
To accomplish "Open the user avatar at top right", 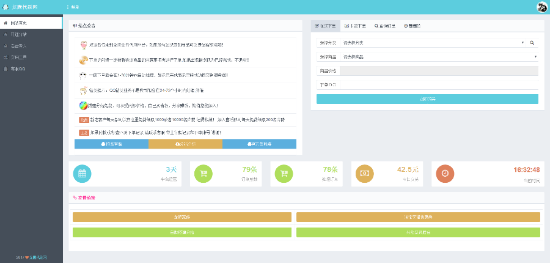I will pos(542,7).
